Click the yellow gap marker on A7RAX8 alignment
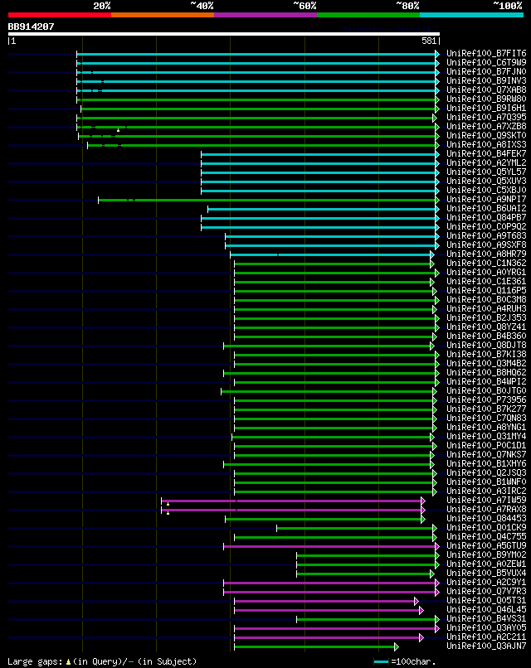 [x=168, y=513]
